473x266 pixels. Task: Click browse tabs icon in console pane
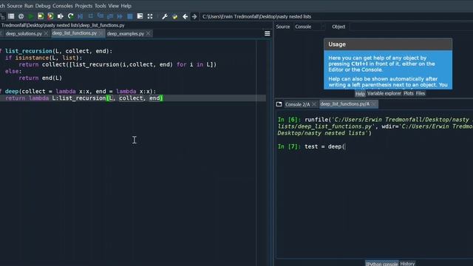(279, 104)
